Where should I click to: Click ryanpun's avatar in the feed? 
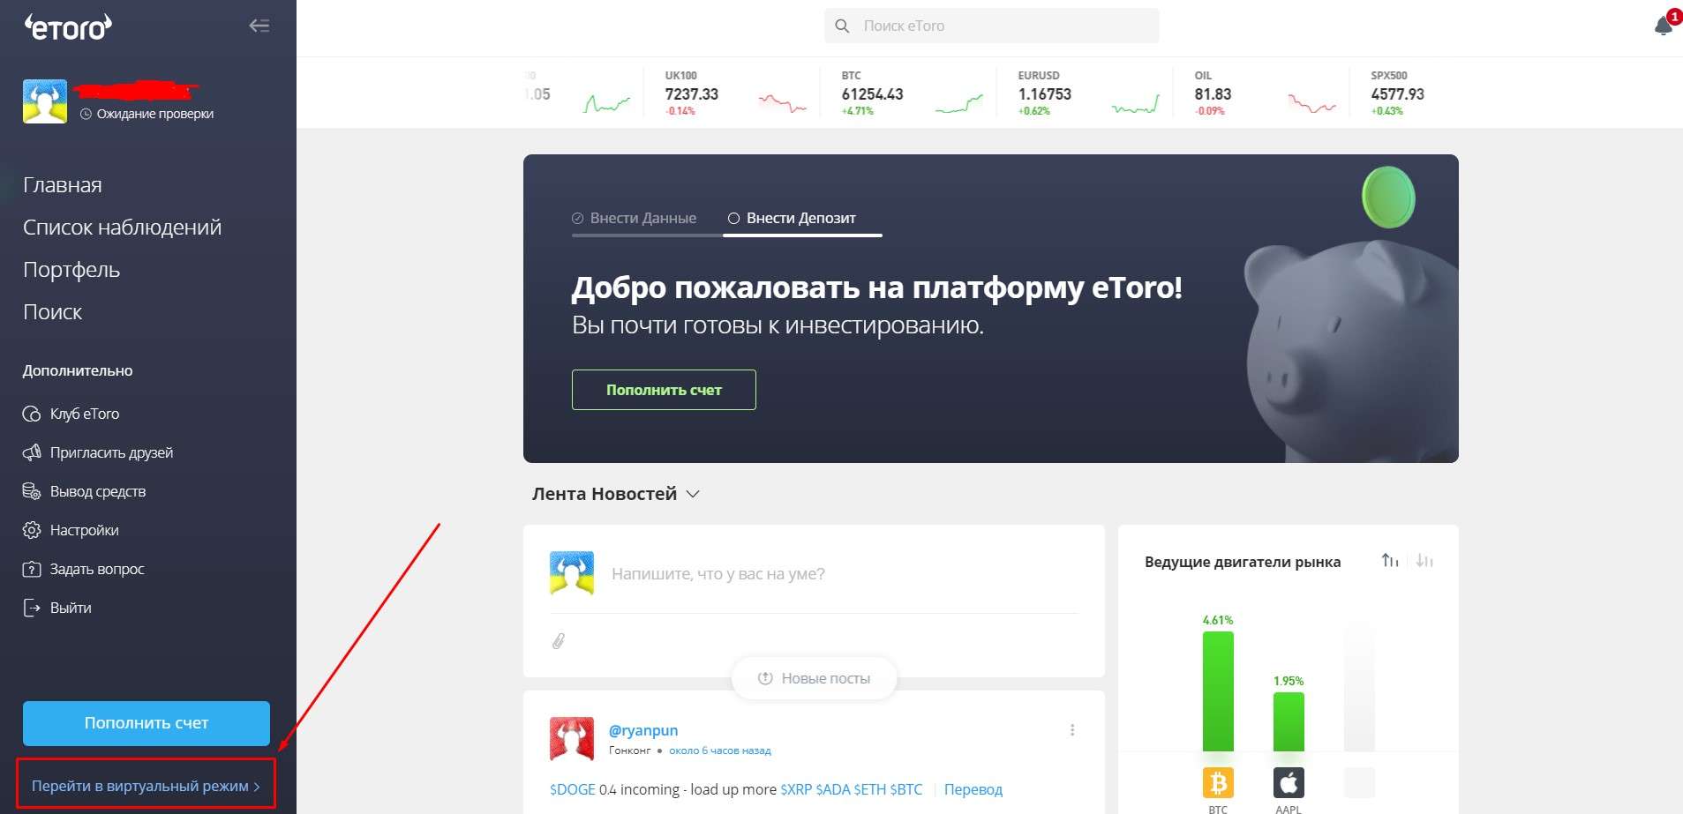(x=572, y=739)
